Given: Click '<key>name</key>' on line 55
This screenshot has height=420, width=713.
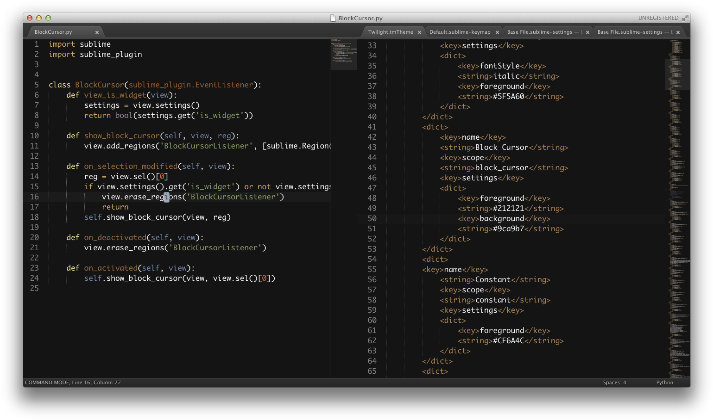Looking at the screenshot, I should click(455, 270).
